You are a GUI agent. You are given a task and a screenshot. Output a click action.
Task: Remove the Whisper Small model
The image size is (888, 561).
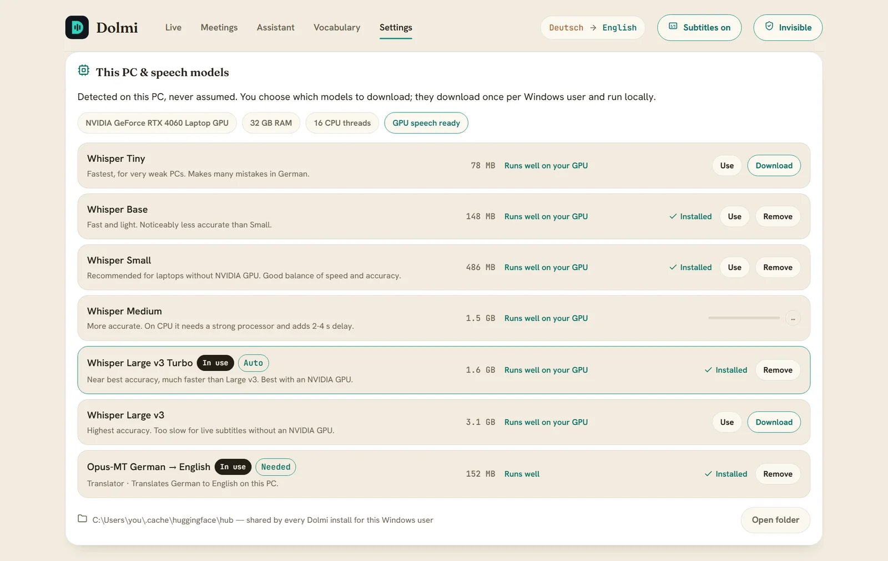click(x=778, y=268)
